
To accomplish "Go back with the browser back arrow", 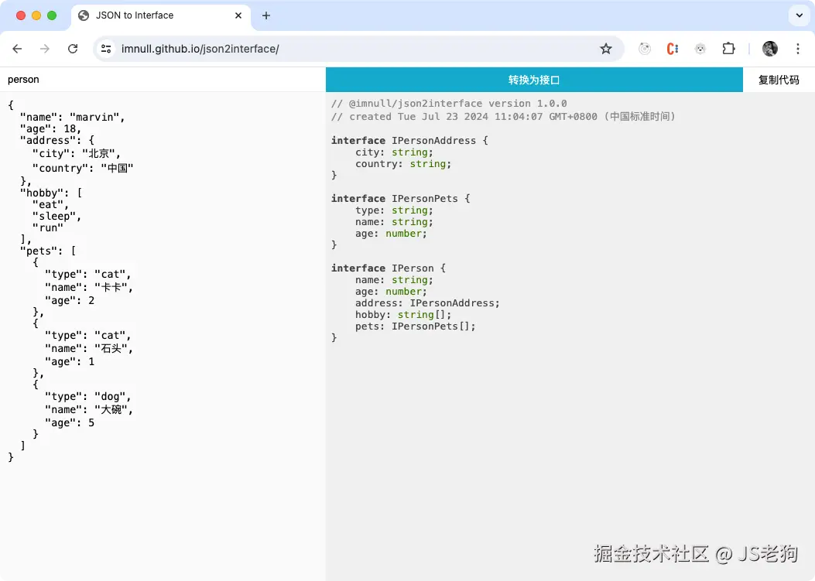I will pos(17,49).
